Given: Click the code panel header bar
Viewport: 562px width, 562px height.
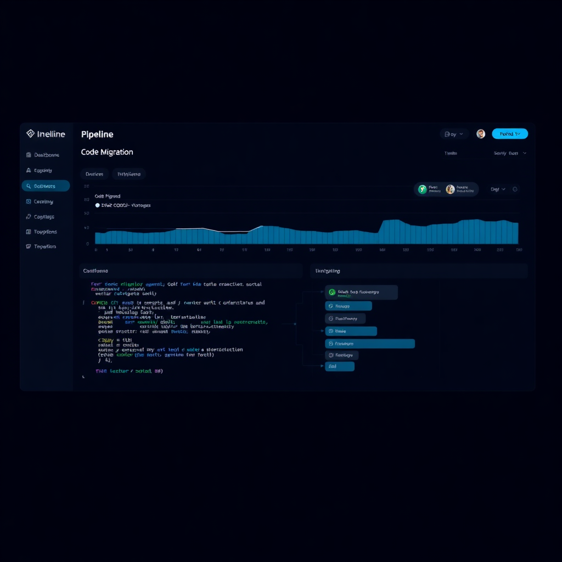Looking at the screenshot, I should click(190, 271).
